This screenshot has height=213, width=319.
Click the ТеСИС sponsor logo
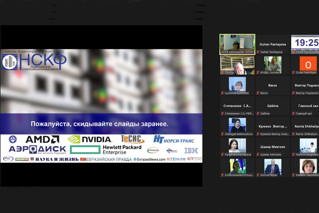coord(133,139)
